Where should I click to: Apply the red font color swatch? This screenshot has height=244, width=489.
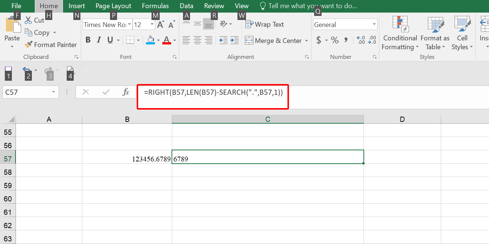[166, 40]
